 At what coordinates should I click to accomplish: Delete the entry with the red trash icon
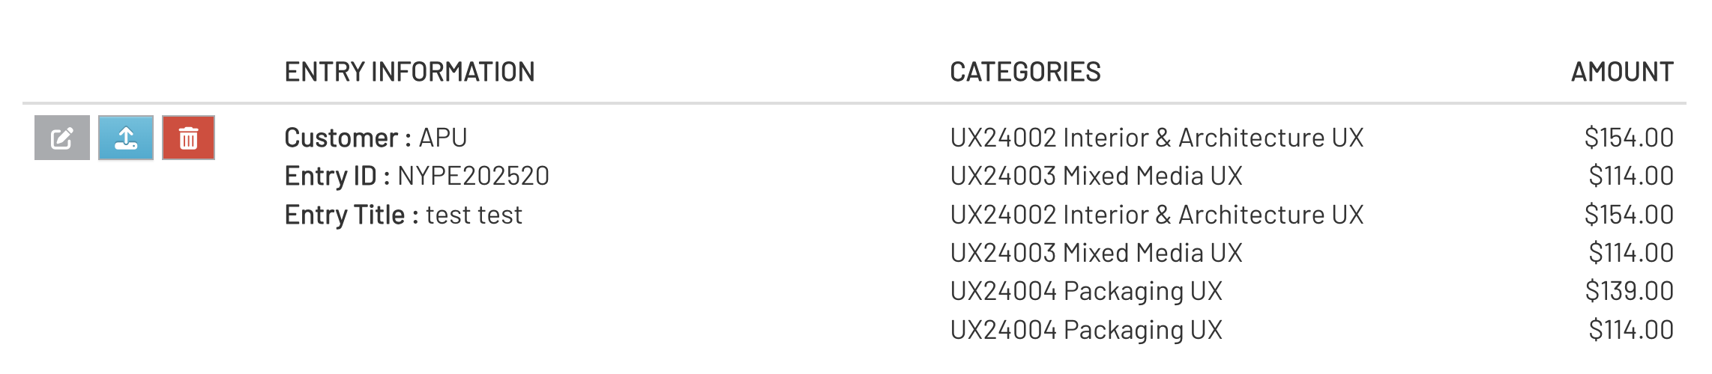[x=189, y=138]
